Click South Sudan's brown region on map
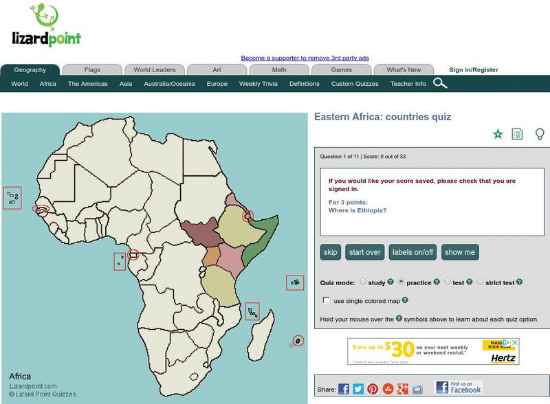550x404 pixels. [x=201, y=233]
